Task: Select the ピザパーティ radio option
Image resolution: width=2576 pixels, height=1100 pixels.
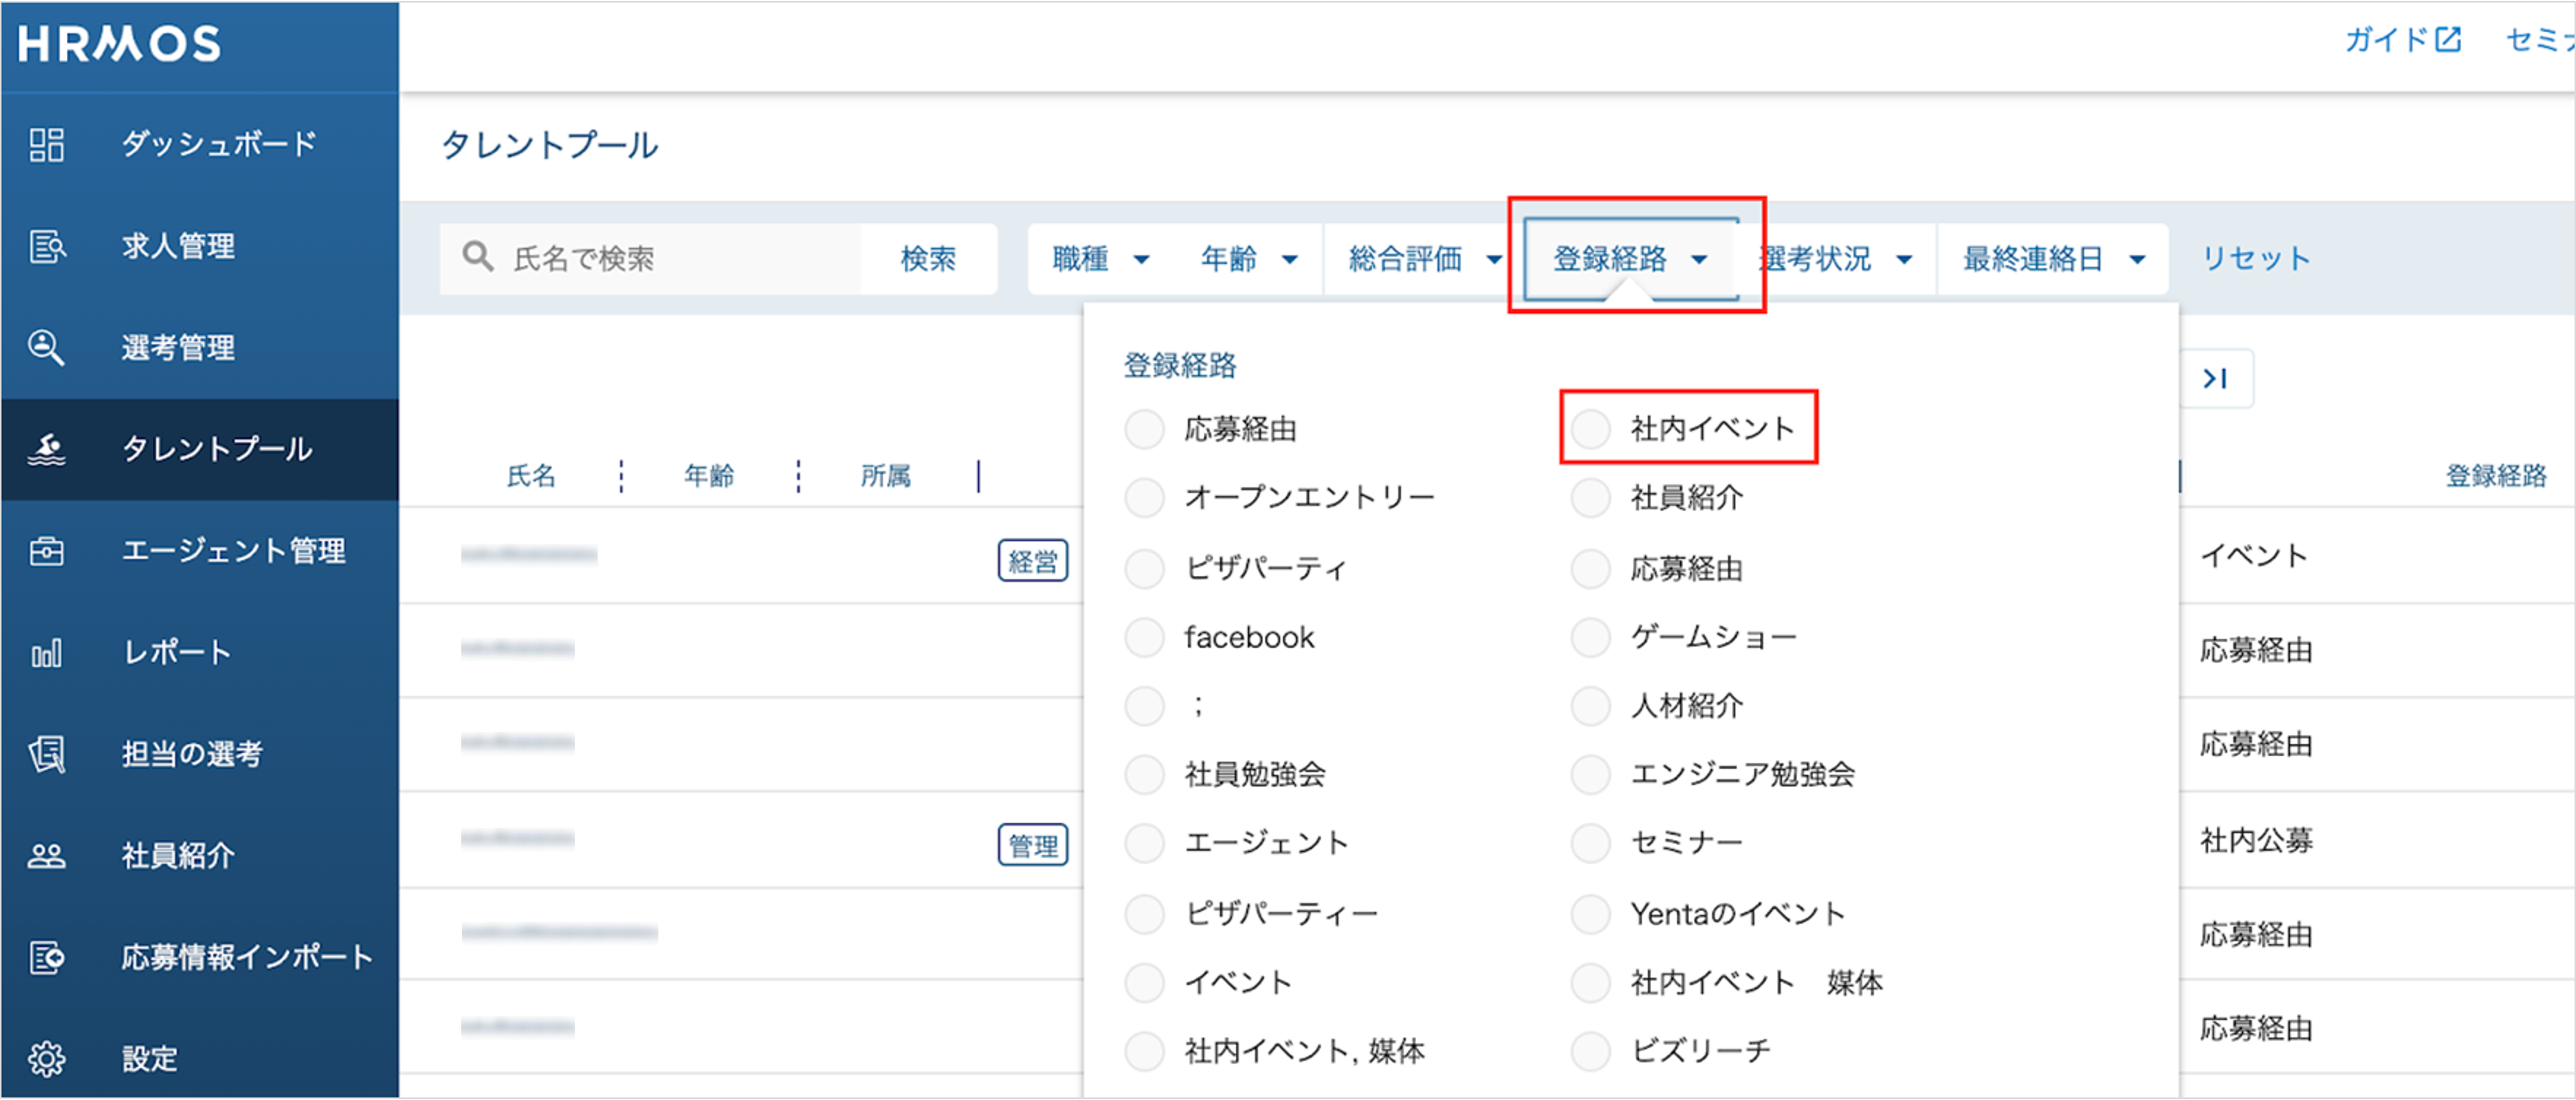Action: tap(1144, 568)
